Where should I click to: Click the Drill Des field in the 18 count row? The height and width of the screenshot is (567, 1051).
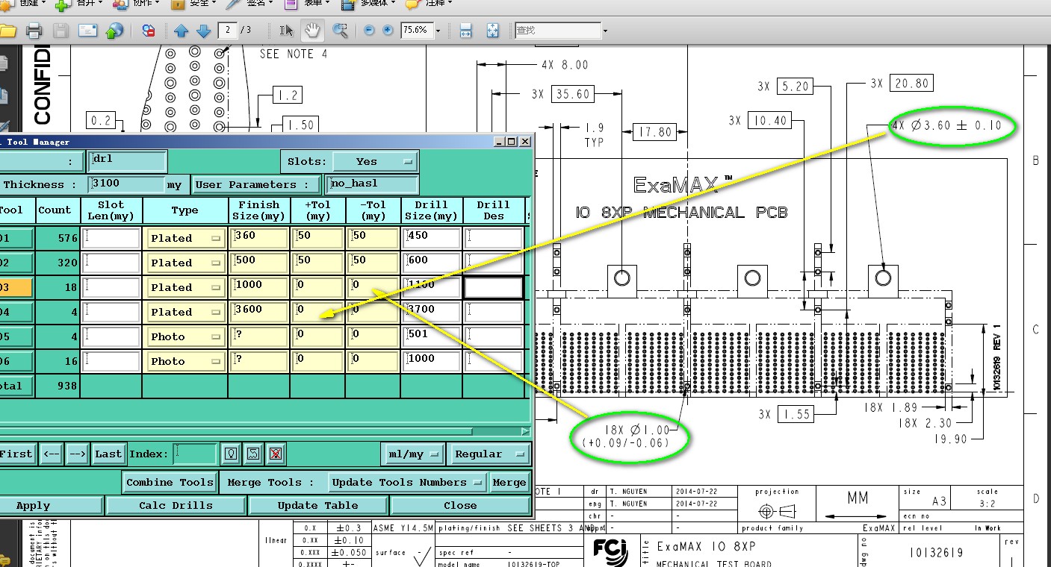click(x=493, y=287)
